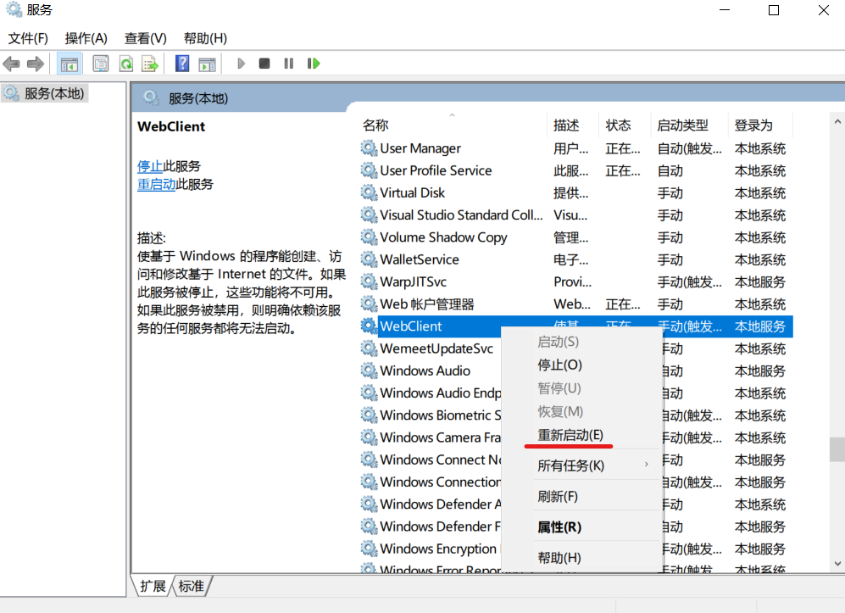Image resolution: width=845 pixels, height=613 pixels.
Task: Click the Stop Service square toolbar button
Action: pyautogui.click(x=264, y=64)
